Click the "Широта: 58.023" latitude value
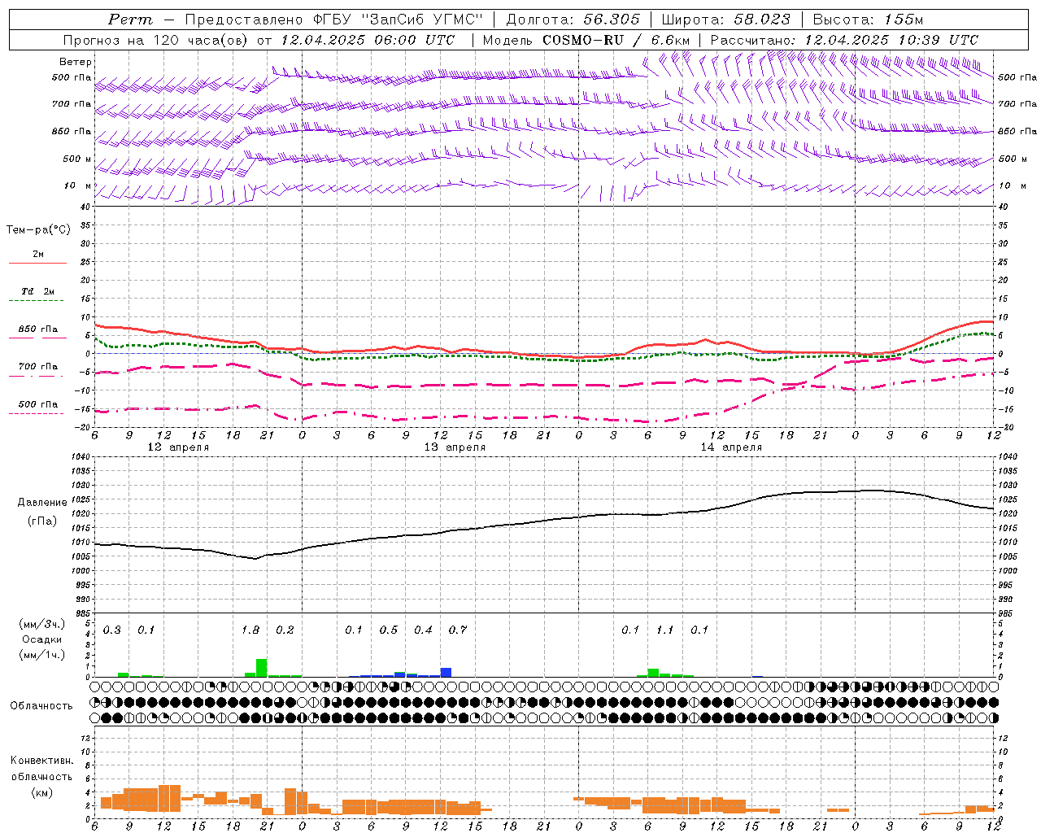Viewport: 1041px width, 833px height. click(x=726, y=20)
